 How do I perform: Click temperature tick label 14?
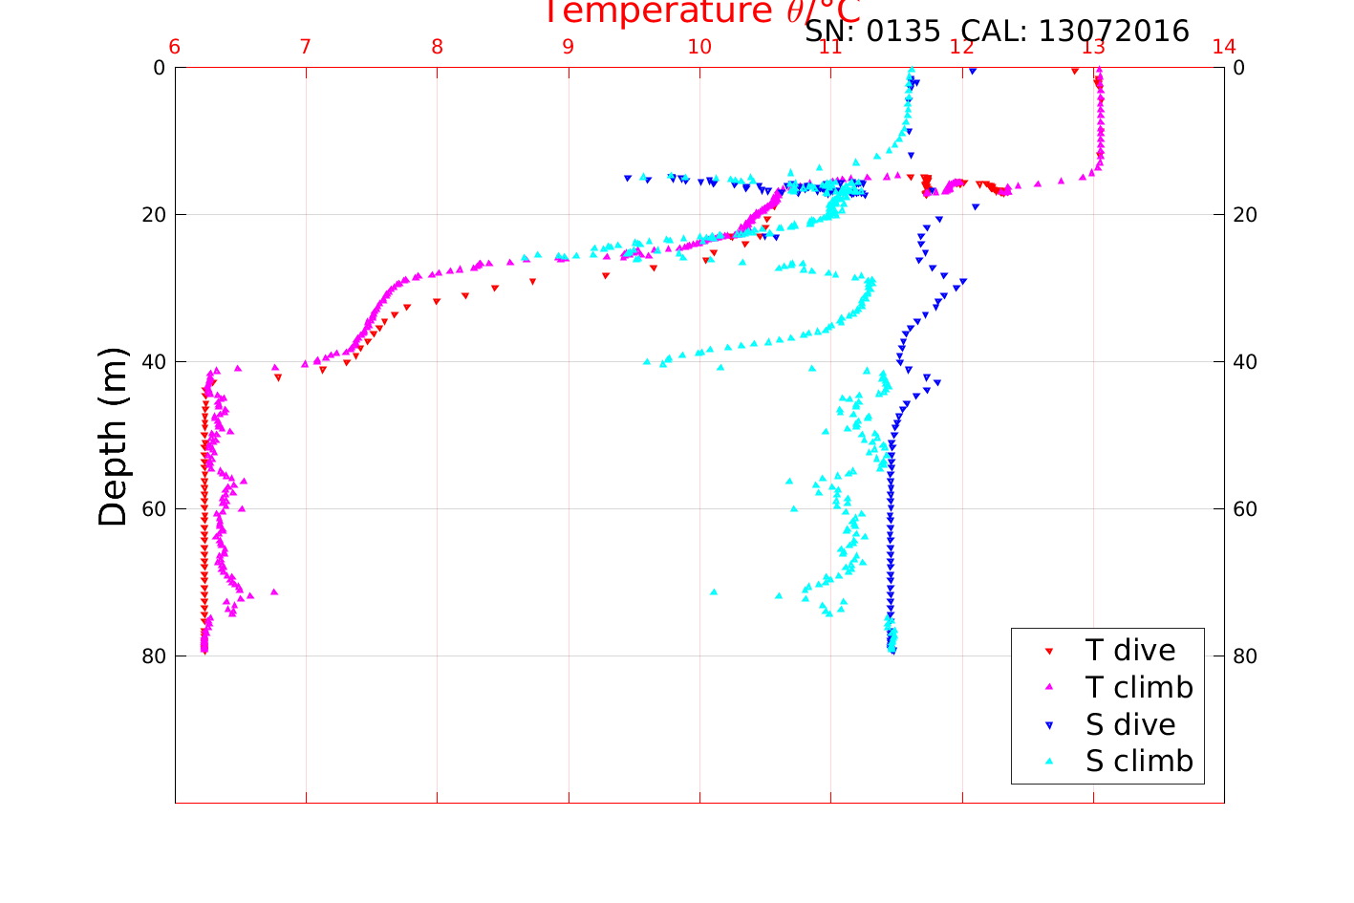1224,47
